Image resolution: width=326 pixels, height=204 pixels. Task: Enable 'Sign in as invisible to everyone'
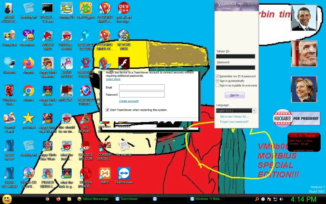coord(217,85)
